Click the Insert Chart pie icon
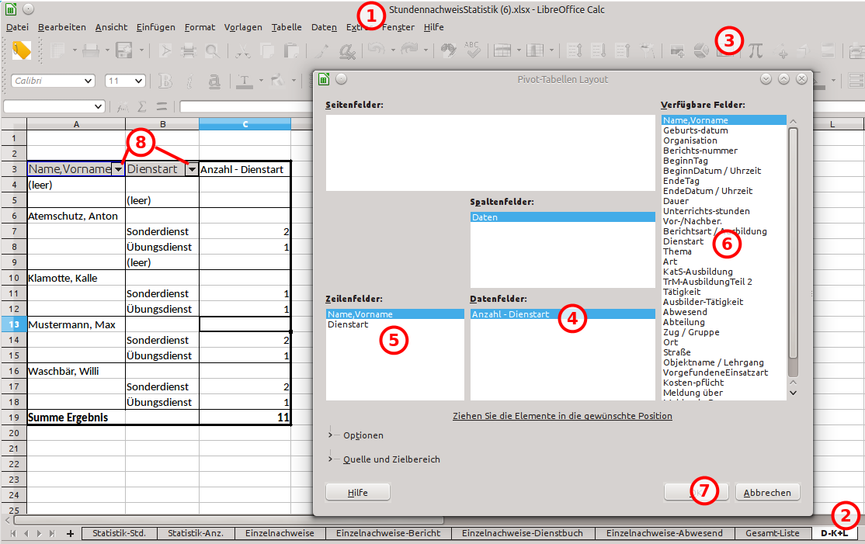This screenshot has width=865, height=544. [x=700, y=51]
